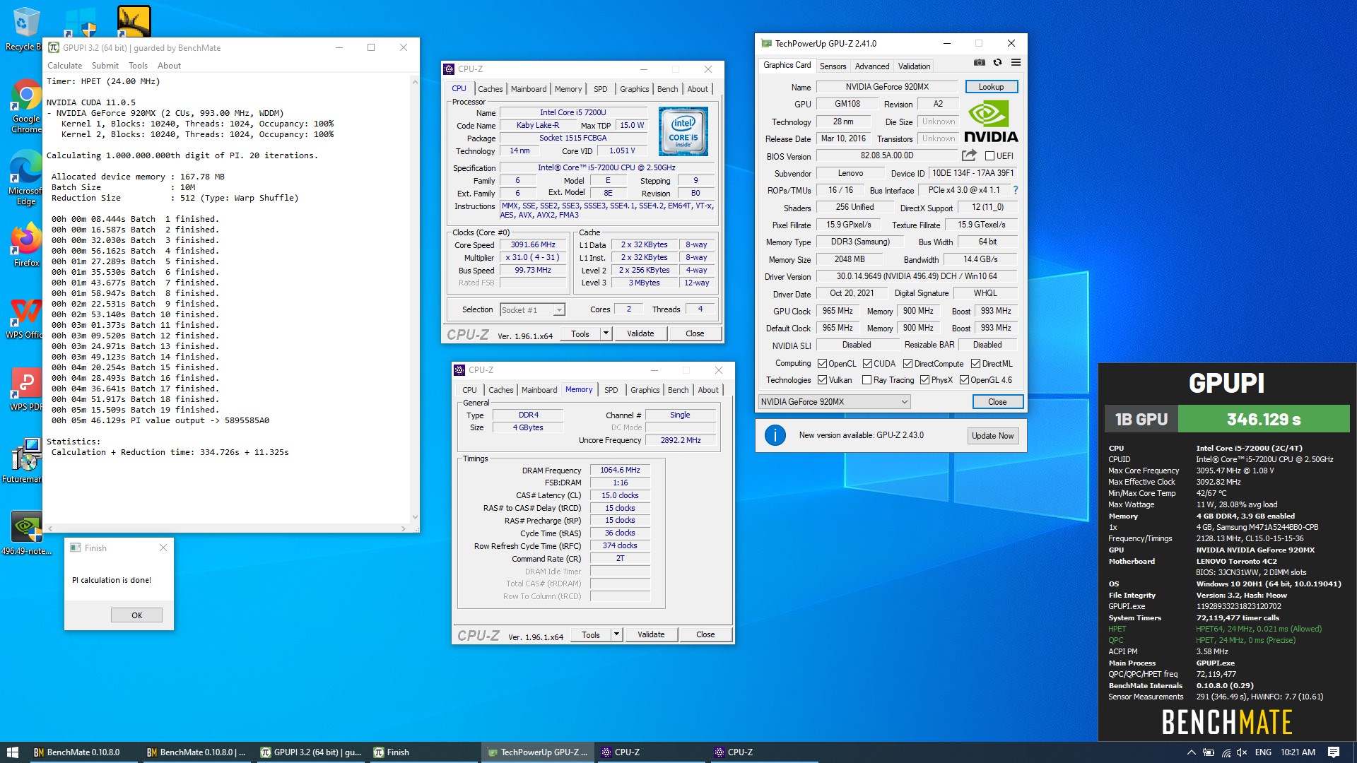The image size is (1357, 763).
Task: Open Mainboard tab in top CPU-Z
Action: (x=529, y=89)
